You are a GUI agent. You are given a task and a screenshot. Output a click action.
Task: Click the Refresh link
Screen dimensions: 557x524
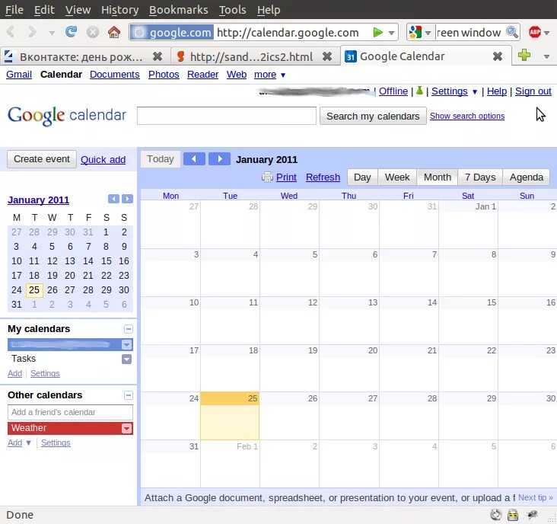[x=323, y=177]
